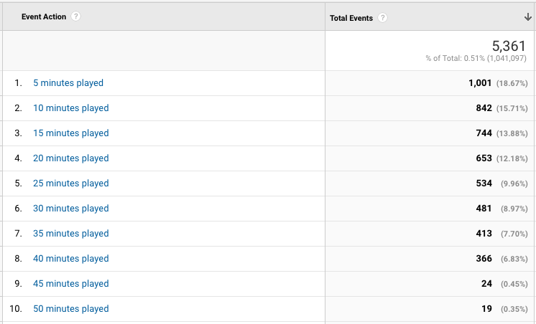Open the '15 minutes played' link

click(x=70, y=133)
